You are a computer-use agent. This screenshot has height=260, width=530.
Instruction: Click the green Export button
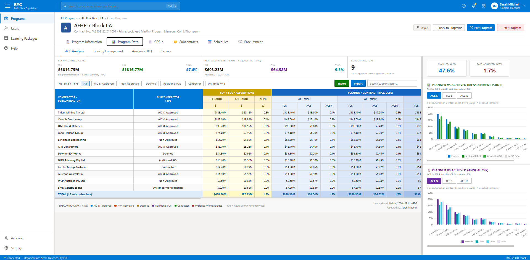342,84
